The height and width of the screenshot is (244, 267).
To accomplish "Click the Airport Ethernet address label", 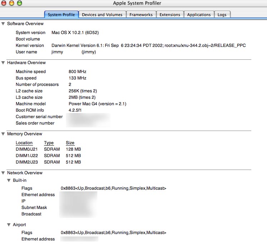I will click(38, 239).
